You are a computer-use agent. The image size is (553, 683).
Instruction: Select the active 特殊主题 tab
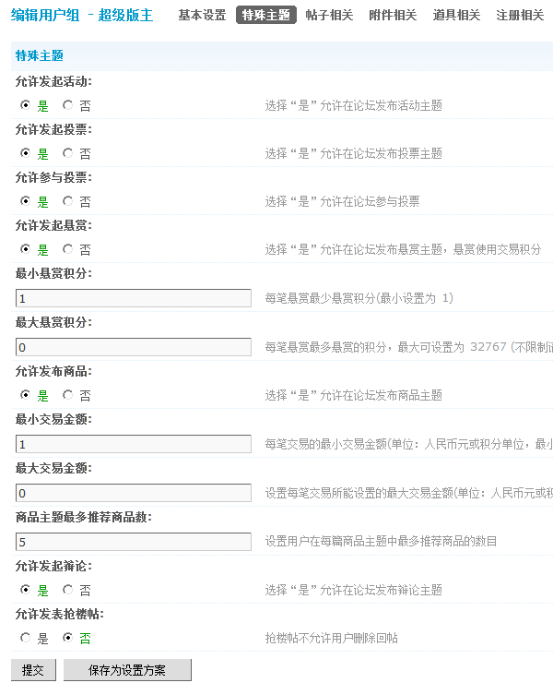266,16
